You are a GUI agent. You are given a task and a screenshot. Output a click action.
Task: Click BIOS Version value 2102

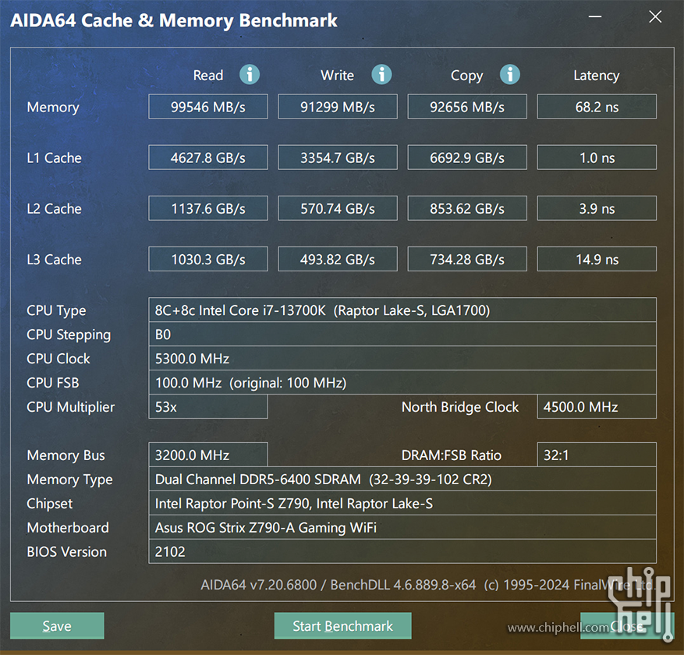[x=402, y=551]
